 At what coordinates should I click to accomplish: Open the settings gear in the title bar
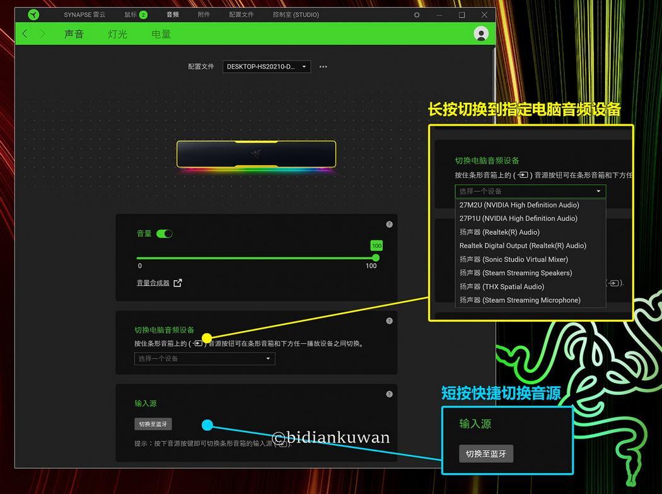coord(417,15)
